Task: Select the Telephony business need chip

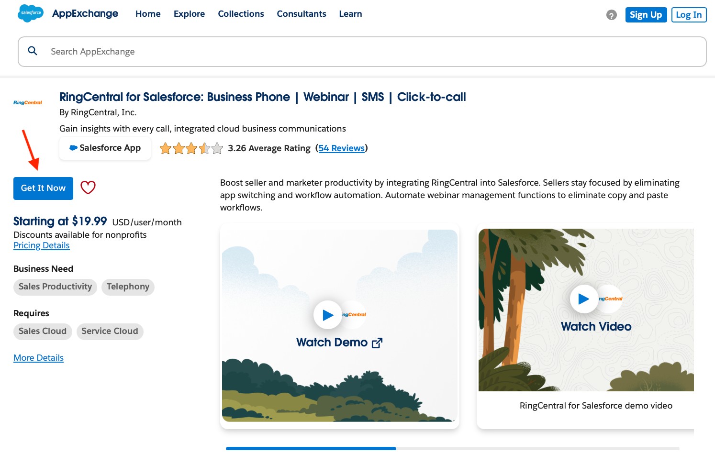Action: (x=128, y=287)
